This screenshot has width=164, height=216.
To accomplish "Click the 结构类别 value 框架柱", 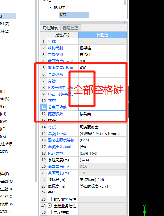I will point(103,48).
